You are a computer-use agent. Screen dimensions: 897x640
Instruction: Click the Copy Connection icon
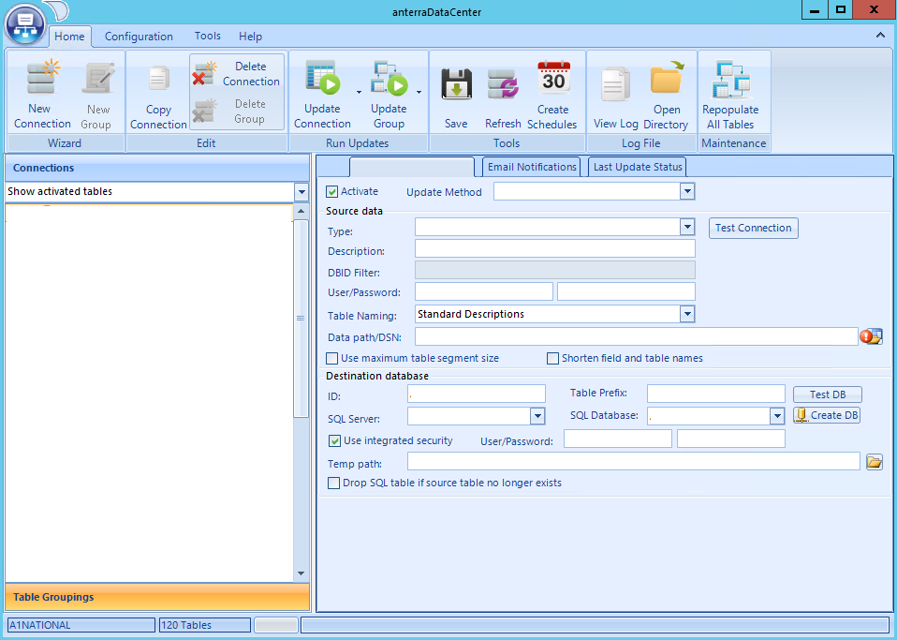pos(158,82)
